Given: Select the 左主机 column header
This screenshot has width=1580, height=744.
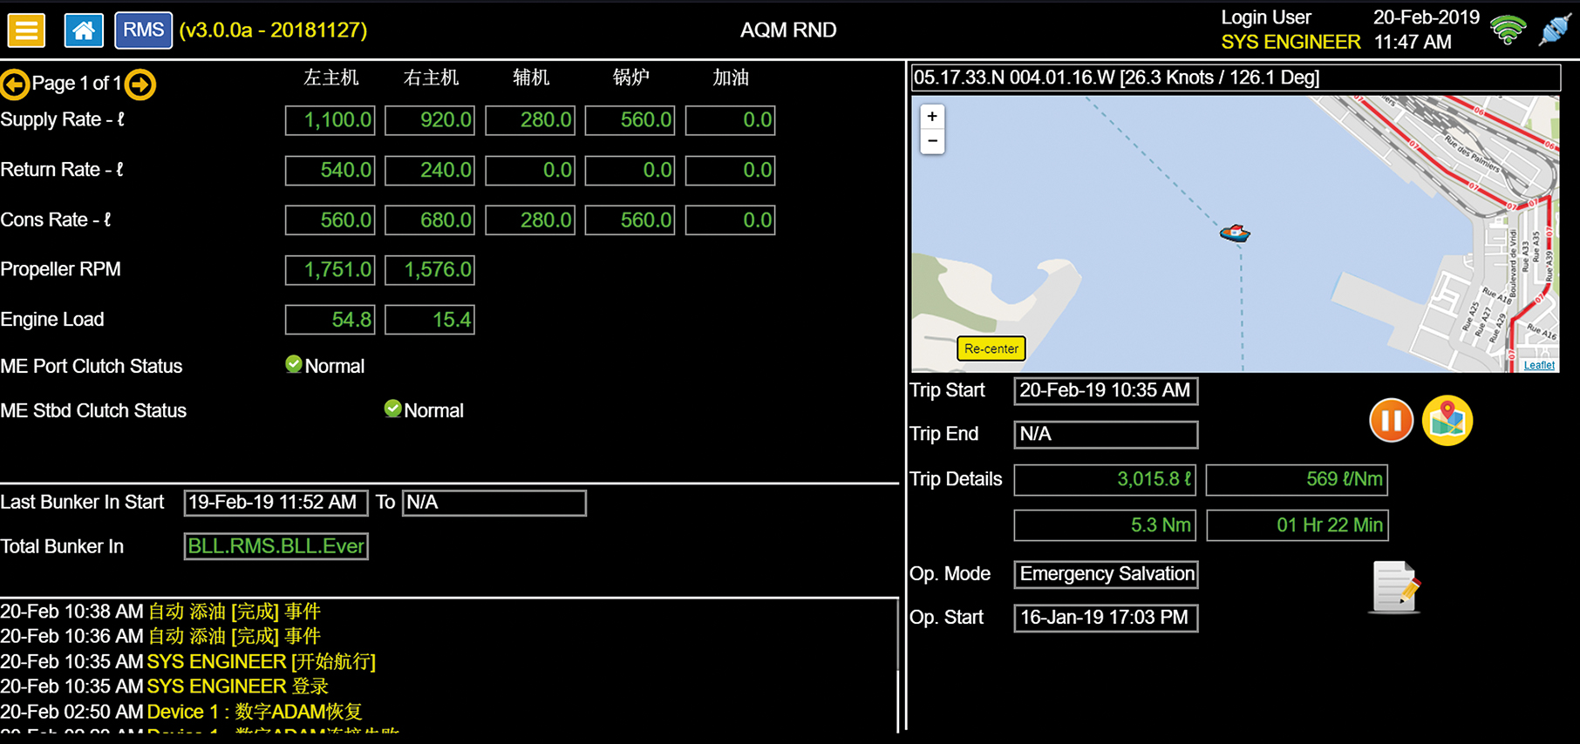Looking at the screenshot, I should tap(330, 78).
